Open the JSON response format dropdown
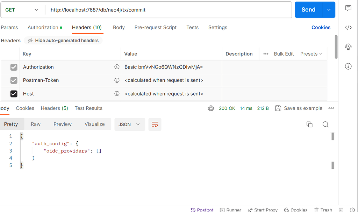The image size is (358, 212). coord(130,125)
